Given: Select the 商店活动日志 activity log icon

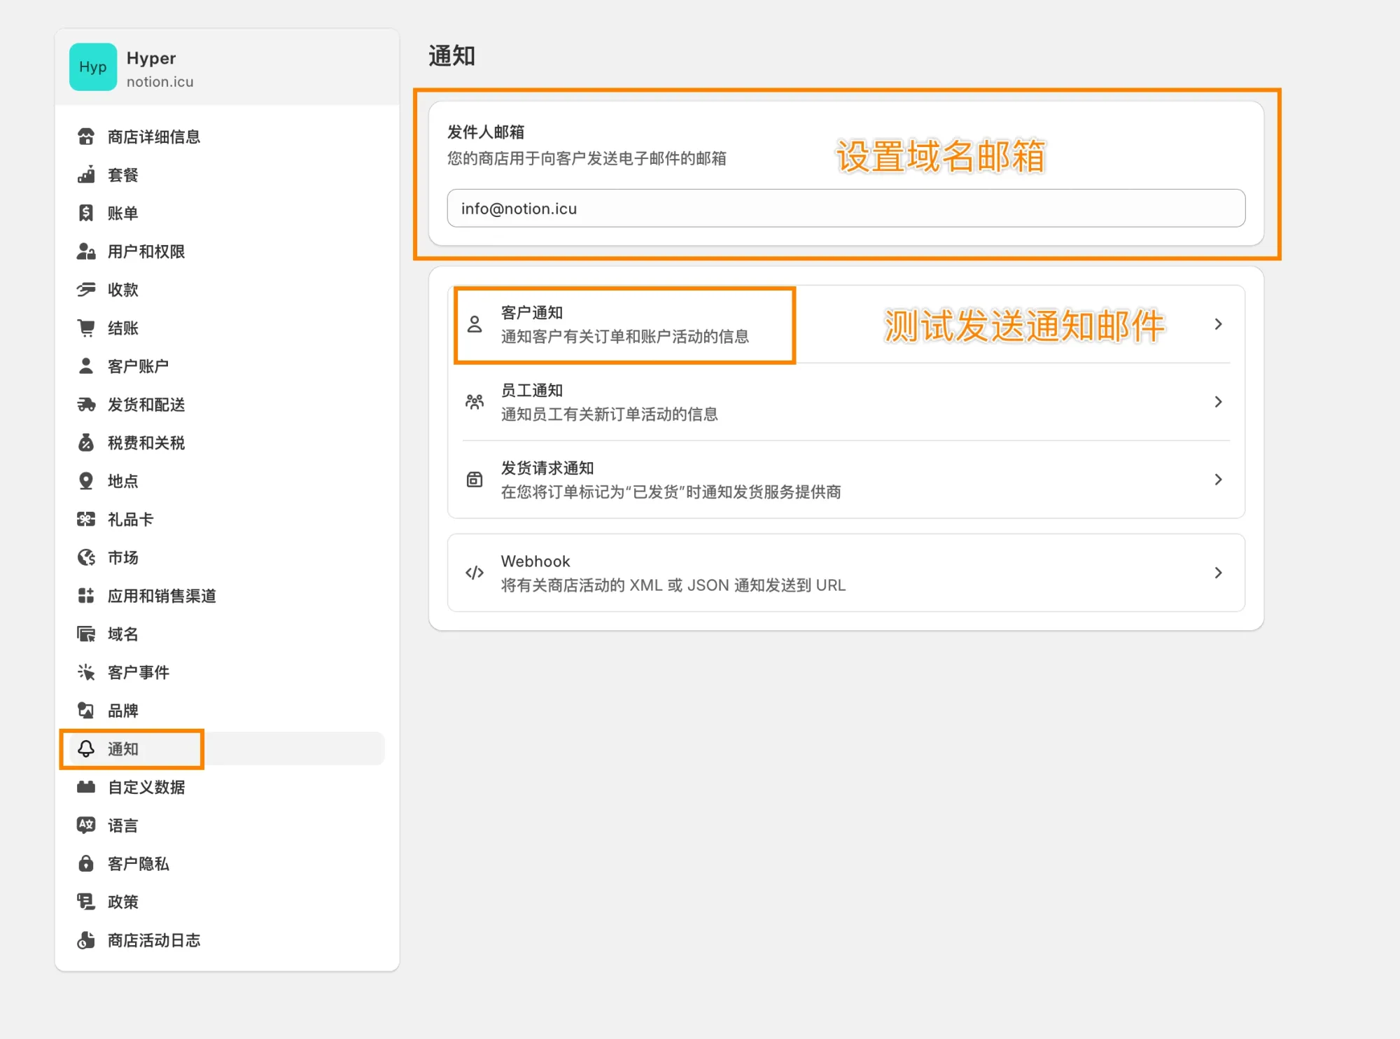Looking at the screenshot, I should pos(86,940).
